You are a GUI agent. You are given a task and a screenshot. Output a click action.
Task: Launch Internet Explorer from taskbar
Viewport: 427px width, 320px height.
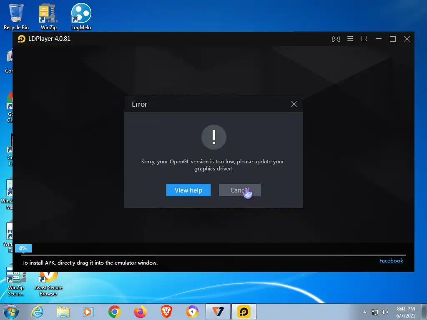point(37,312)
